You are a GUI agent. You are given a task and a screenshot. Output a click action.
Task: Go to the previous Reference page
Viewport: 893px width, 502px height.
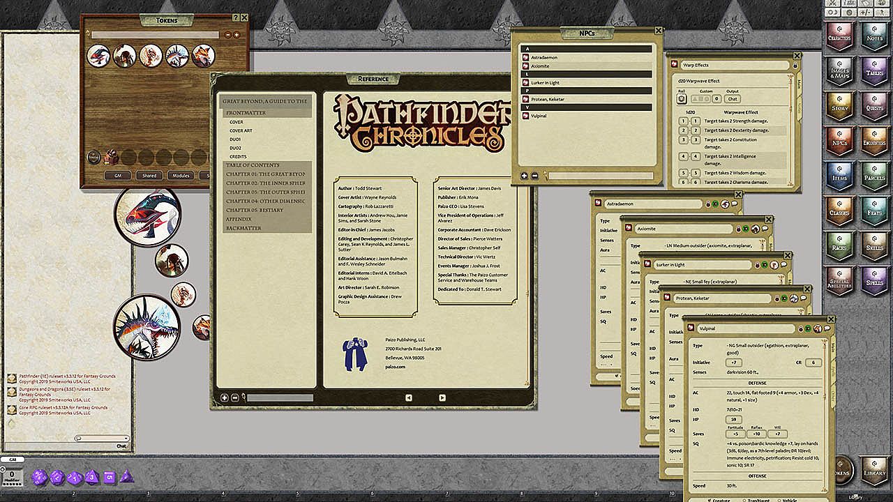408,398
